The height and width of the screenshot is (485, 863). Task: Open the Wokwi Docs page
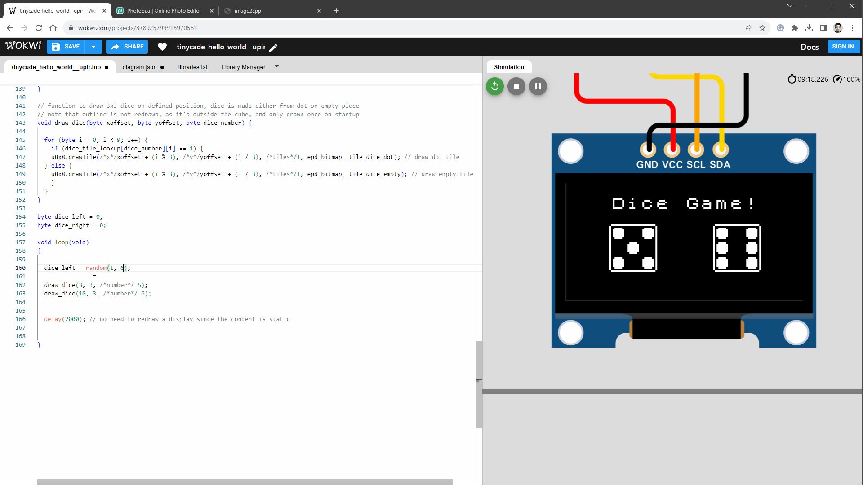coord(809,47)
